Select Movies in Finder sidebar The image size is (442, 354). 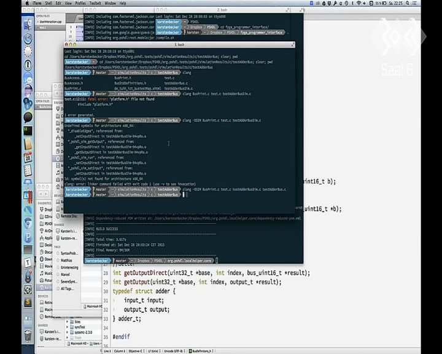pos(46,266)
